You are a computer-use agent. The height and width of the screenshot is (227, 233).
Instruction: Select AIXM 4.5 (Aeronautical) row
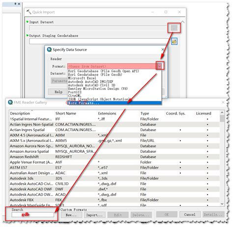coord(115,135)
